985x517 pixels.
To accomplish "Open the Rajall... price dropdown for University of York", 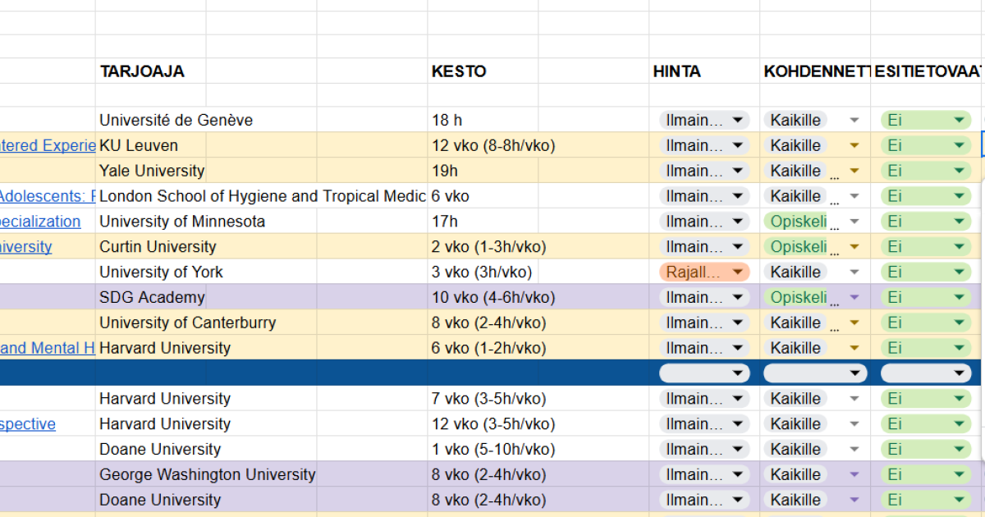I will coord(704,272).
